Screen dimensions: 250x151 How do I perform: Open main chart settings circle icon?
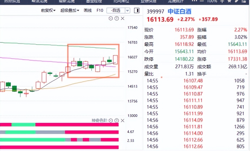111,18
